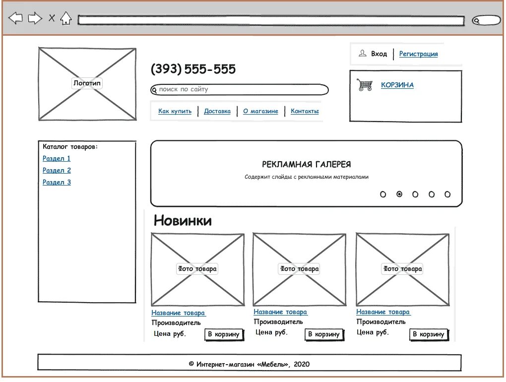Select the second gallery slide dot

click(x=399, y=194)
